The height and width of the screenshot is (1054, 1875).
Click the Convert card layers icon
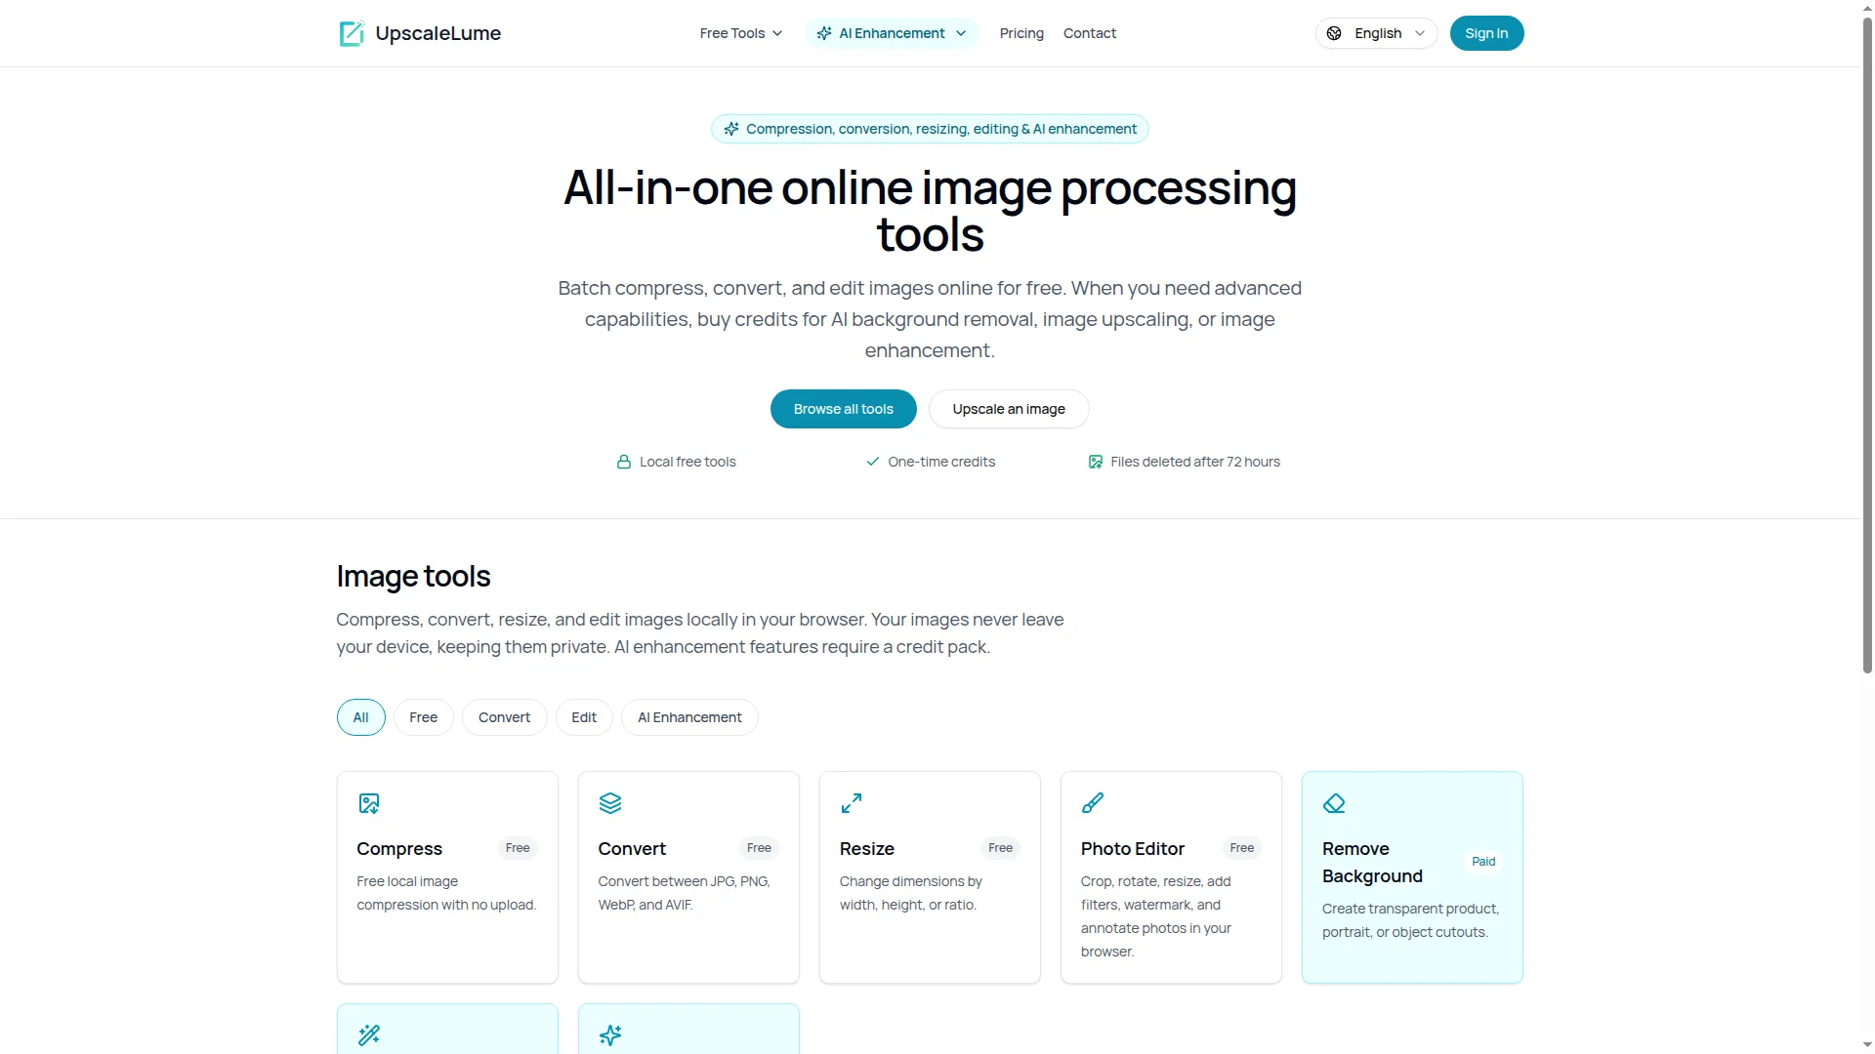[610, 803]
